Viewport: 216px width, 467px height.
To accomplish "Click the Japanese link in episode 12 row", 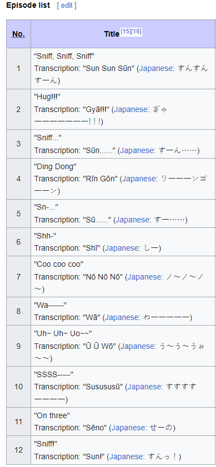I will tap(127, 456).
